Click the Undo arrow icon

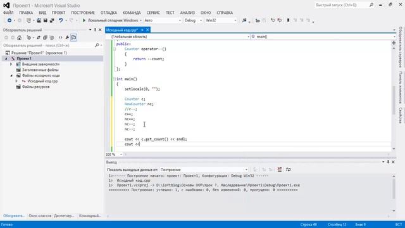(x=61, y=20)
